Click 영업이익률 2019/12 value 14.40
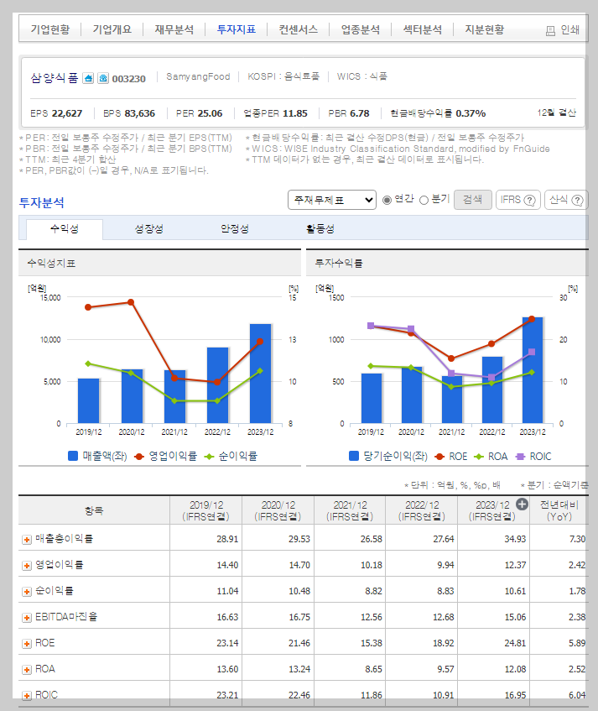Screen dimensions: 598x711 point(227,565)
